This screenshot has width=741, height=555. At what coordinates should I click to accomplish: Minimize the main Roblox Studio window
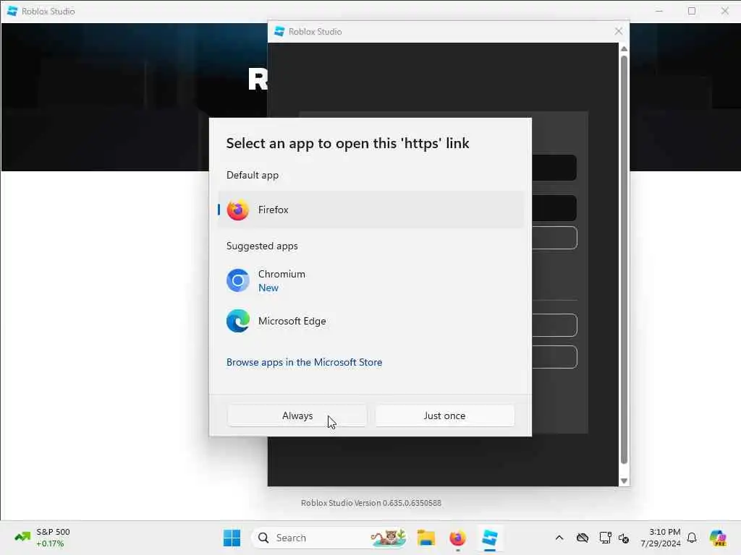(659, 11)
